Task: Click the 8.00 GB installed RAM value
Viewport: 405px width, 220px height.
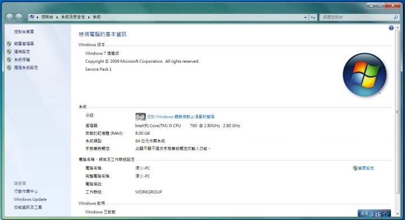Action: click(x=142, y=133)
